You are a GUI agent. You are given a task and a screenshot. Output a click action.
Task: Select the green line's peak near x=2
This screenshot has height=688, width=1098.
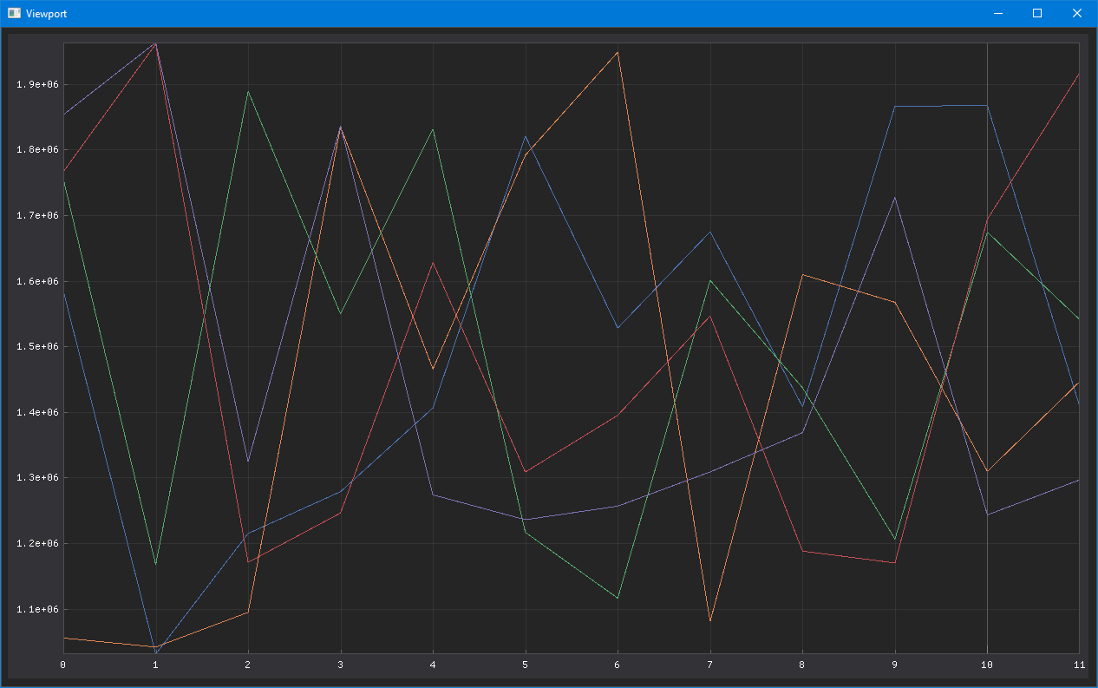(x=247, y=90)
